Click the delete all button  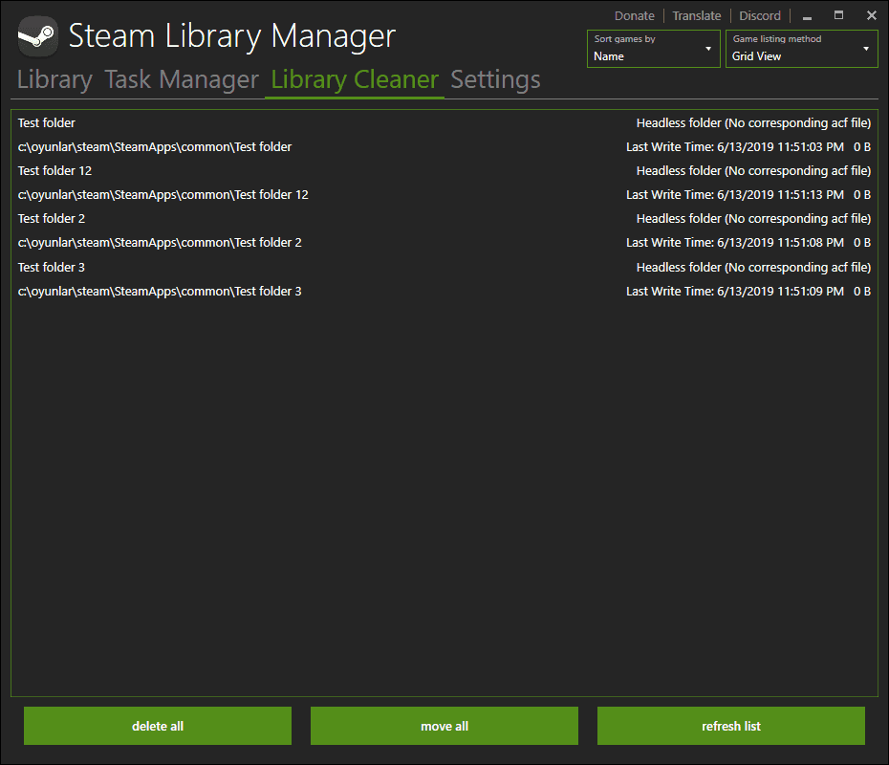[158, 726]
